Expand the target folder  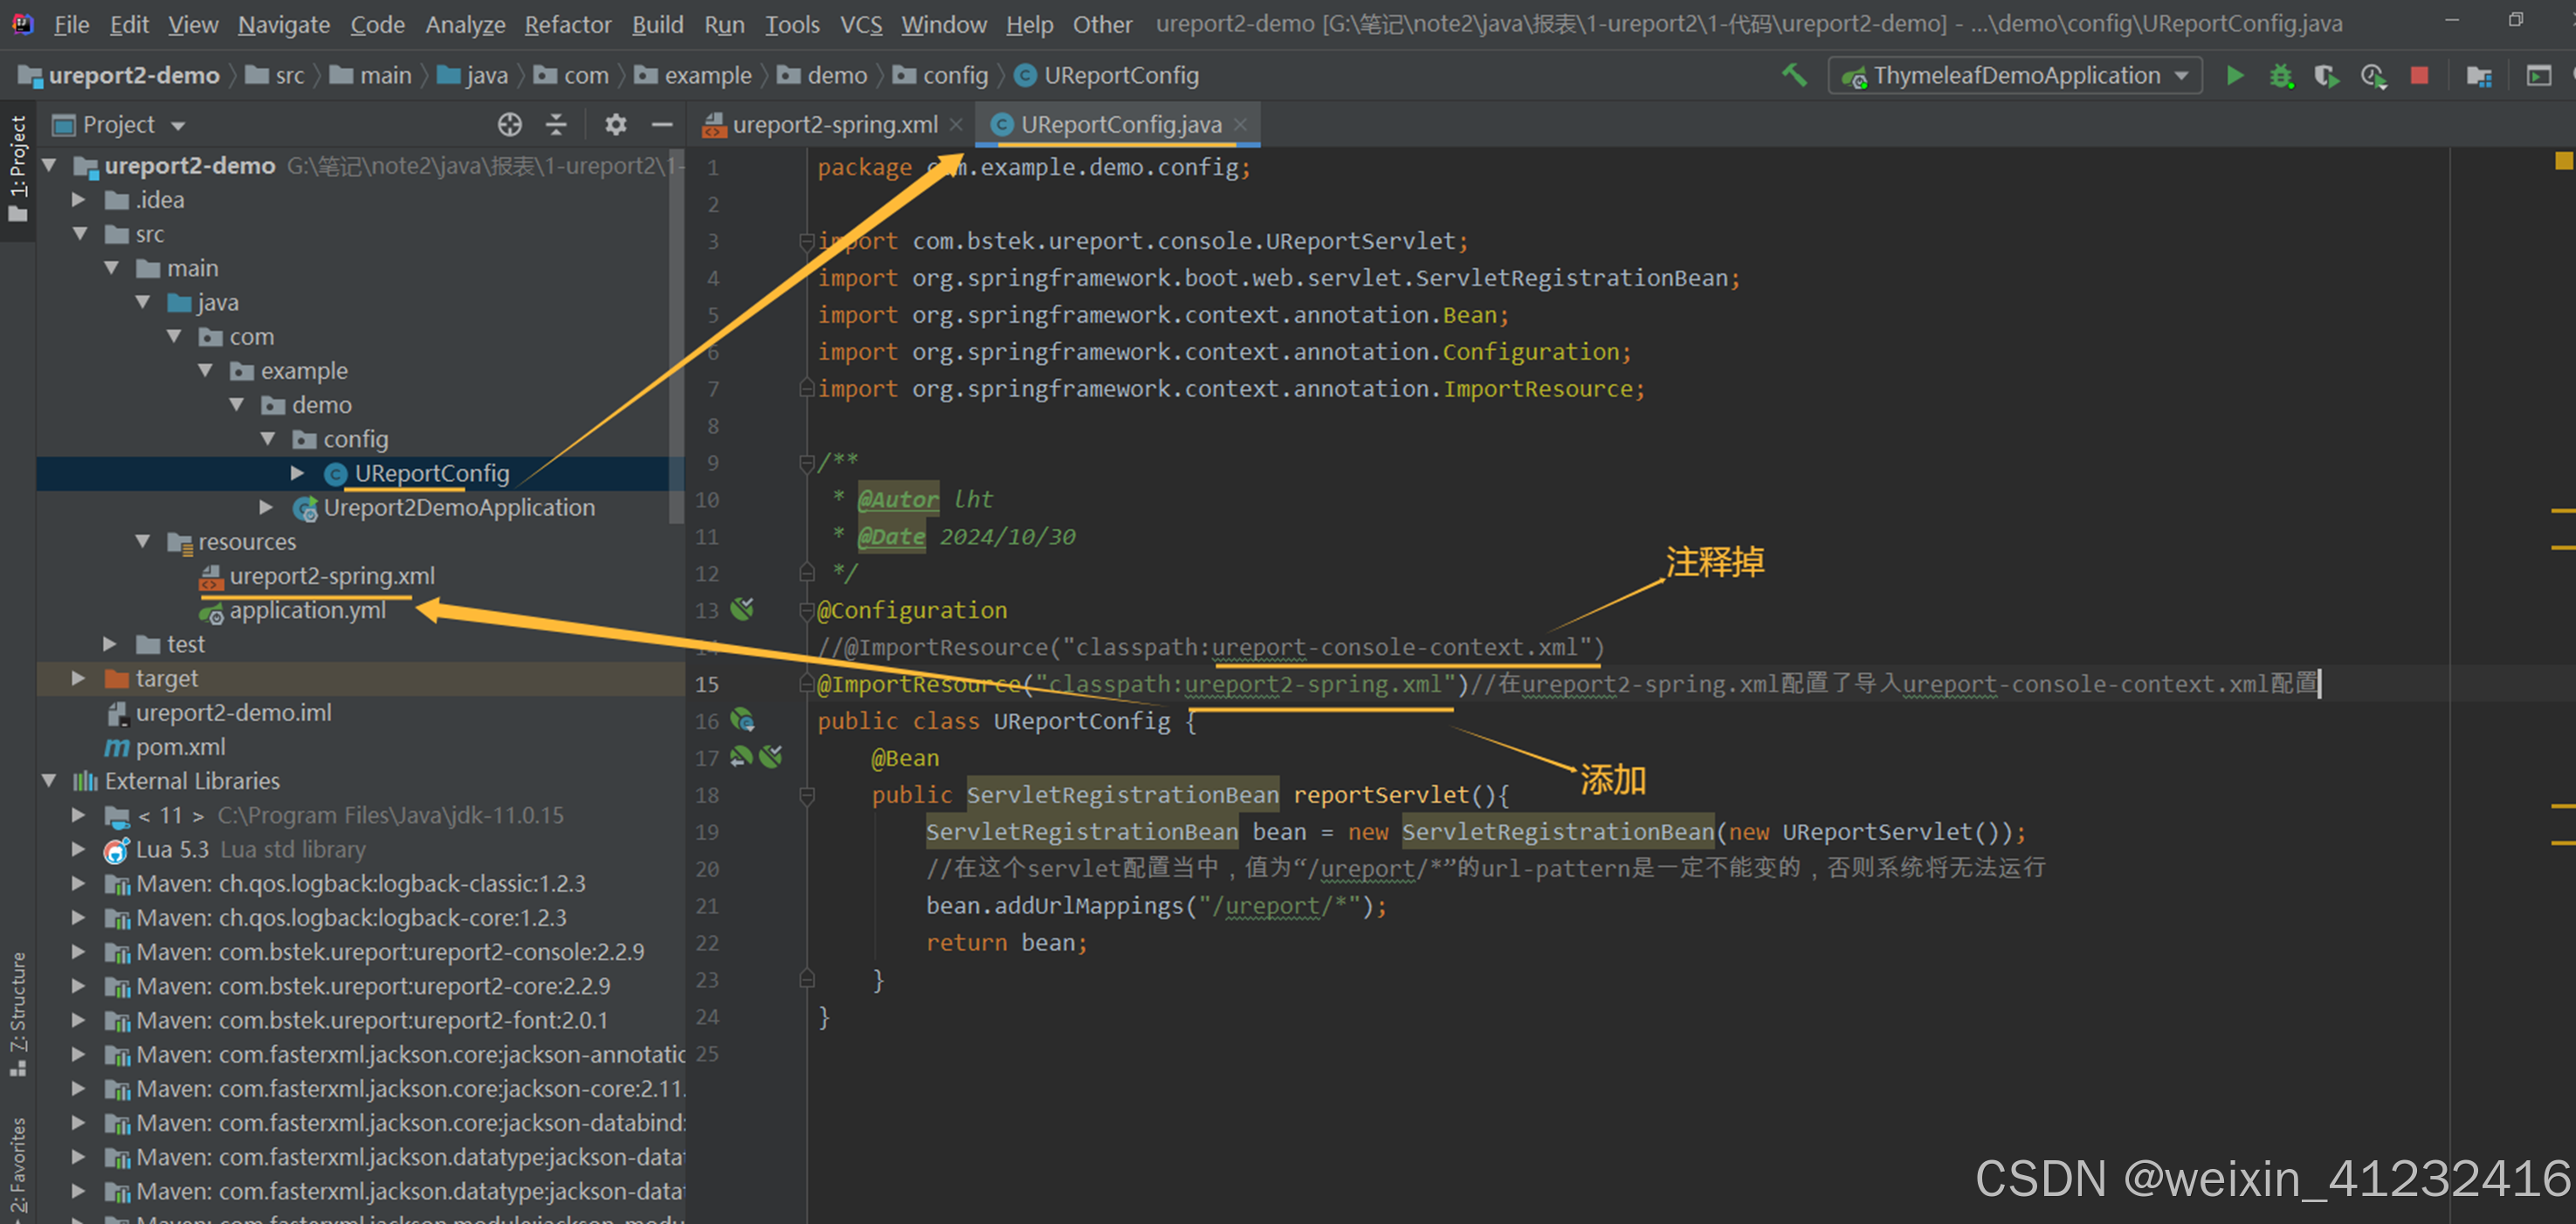click(x=78, y=679)
